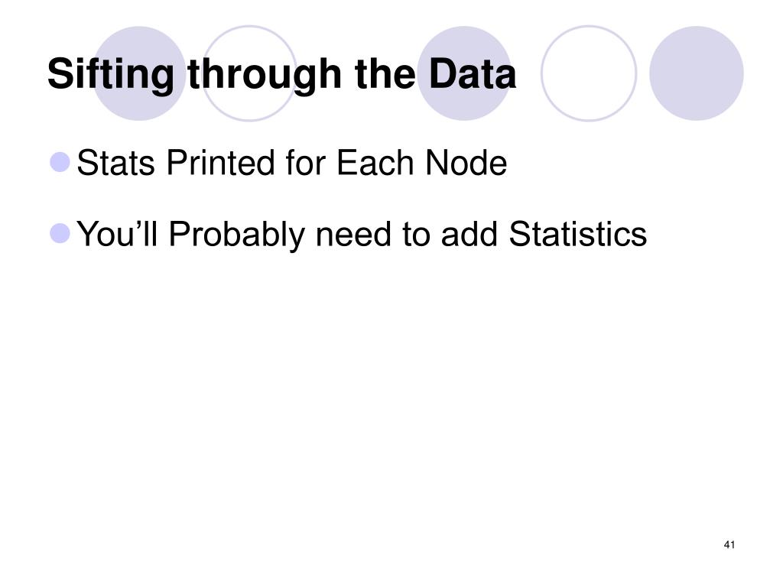
Task: Click the word Node in the first bullet
Action: pos(466,163)
